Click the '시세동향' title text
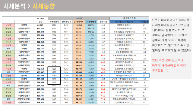 [43, 6]
